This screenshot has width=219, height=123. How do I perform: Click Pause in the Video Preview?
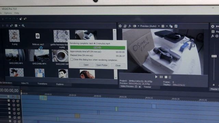click(x=161, y=77)
